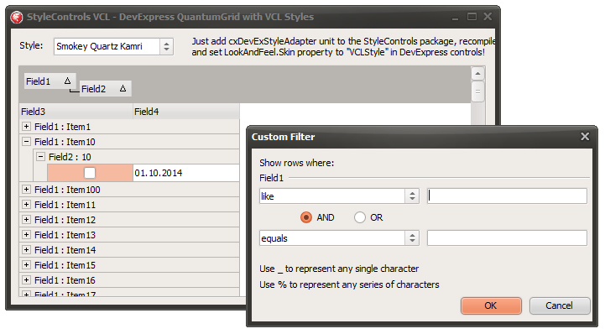605x334 pixels.
Task: Open the Style combo box dropdown
Action: pos(166,47)
